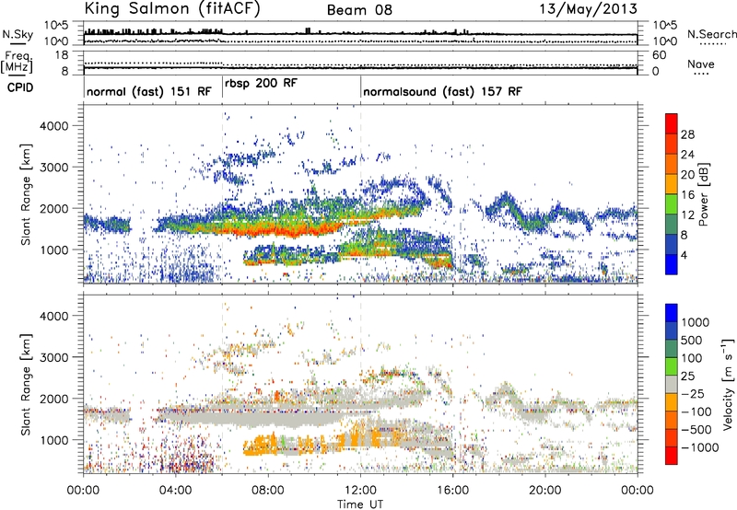Click the 'King Salmon (fitACF)' title text
Screen dimensions: 737x510
[x=172, y=9]
